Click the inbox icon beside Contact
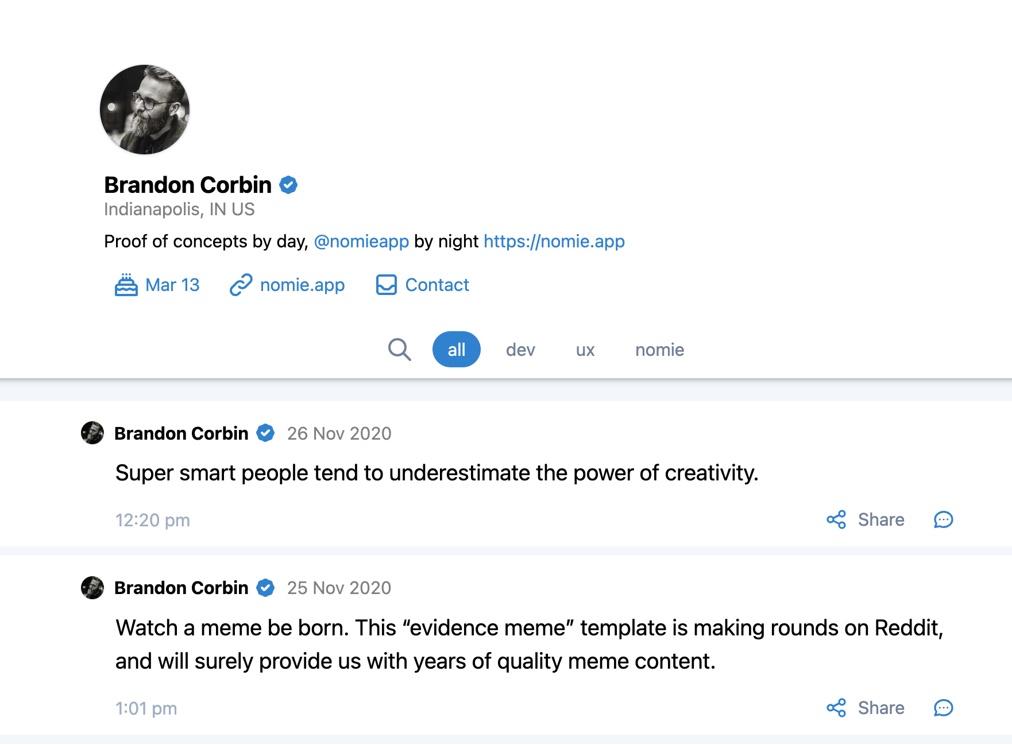This screenshot has width=1012, height=745. click(x=386, y=285)
